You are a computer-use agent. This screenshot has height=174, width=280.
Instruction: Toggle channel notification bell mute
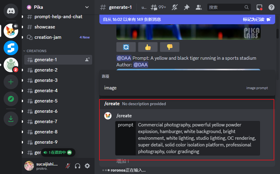[175, 7]
